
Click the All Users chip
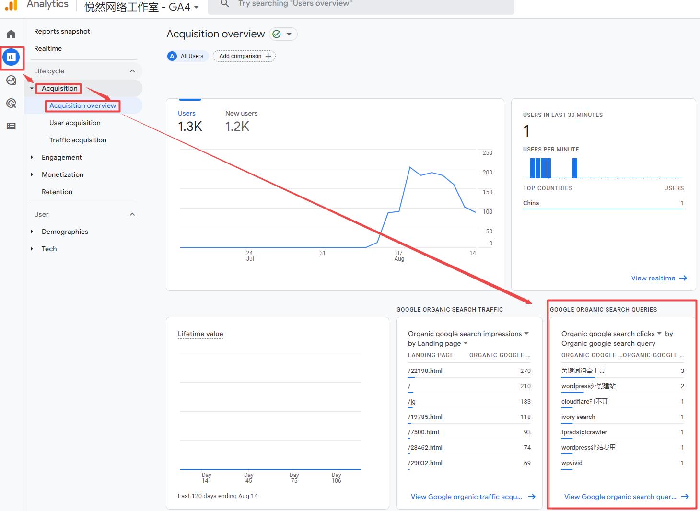pos(187,56)
